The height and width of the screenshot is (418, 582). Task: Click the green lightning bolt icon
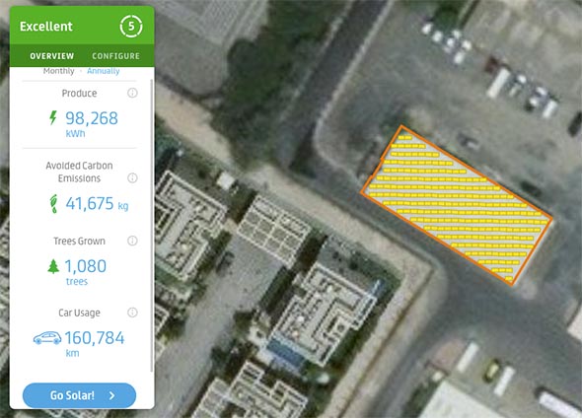(53, 118)
